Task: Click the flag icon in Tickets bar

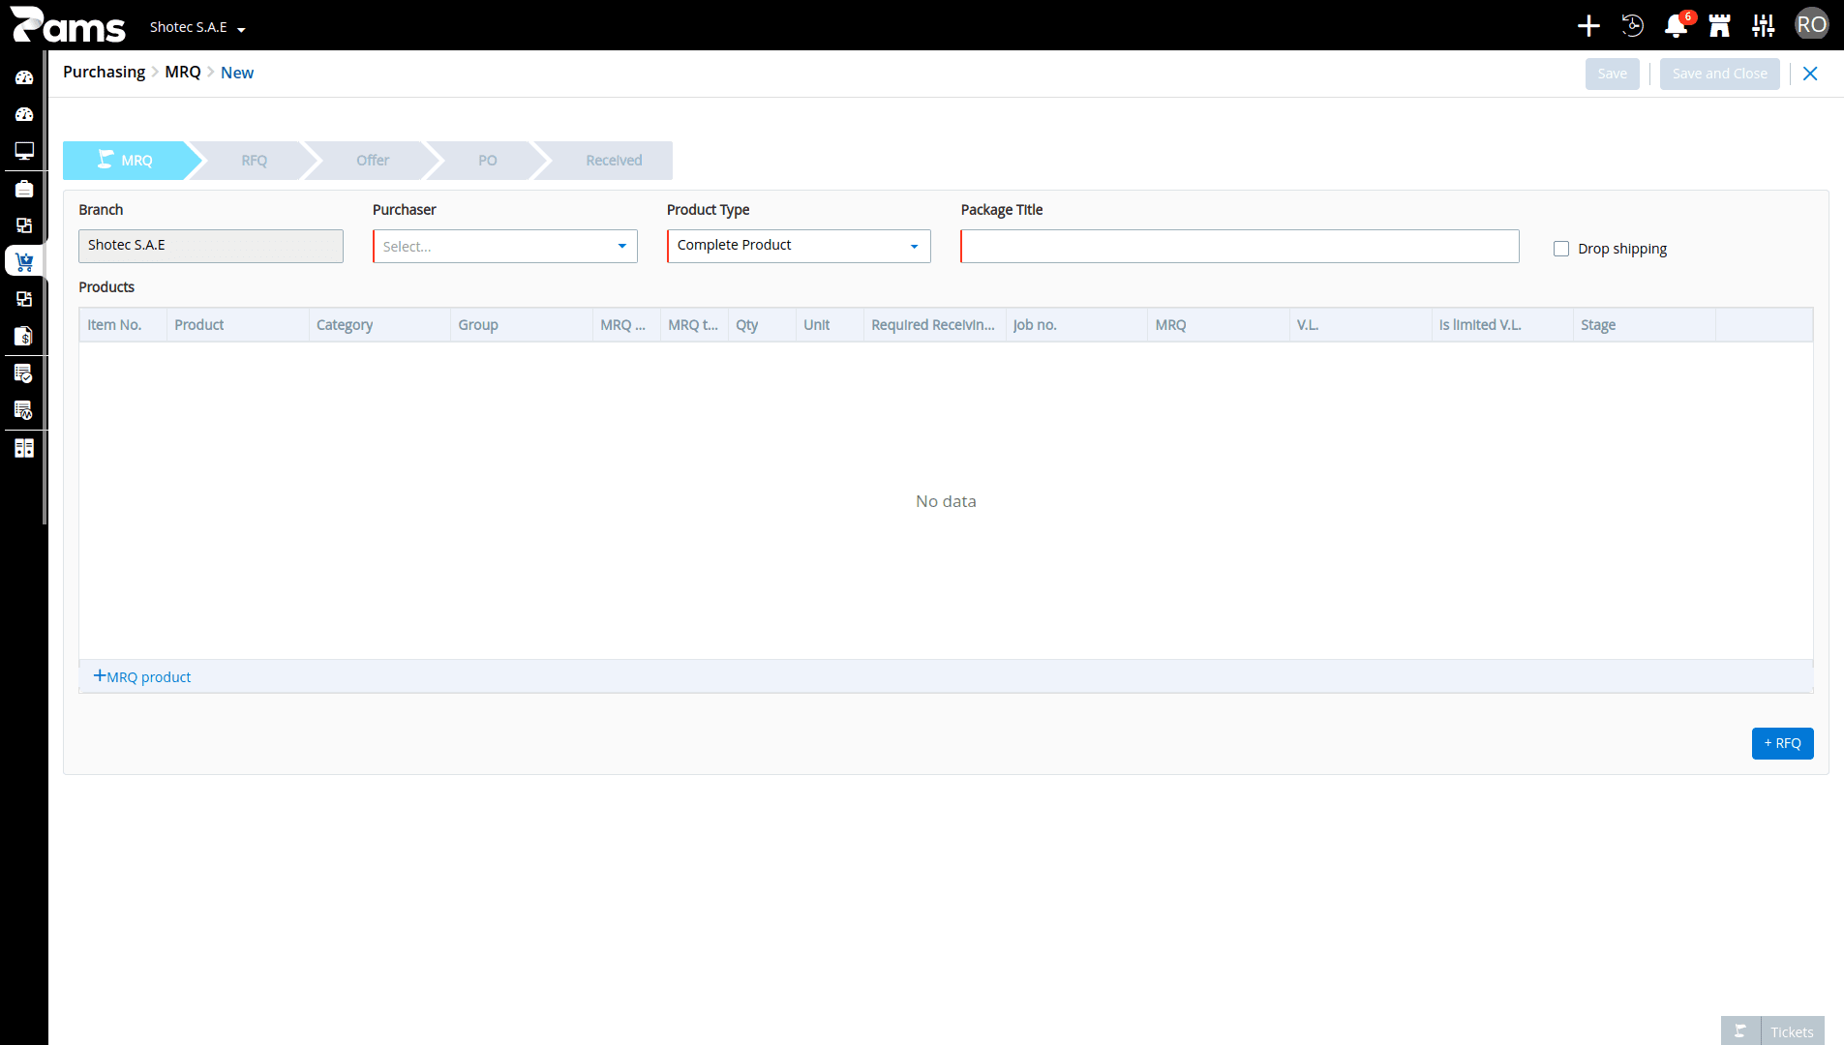Action: click(1740, 1031)
